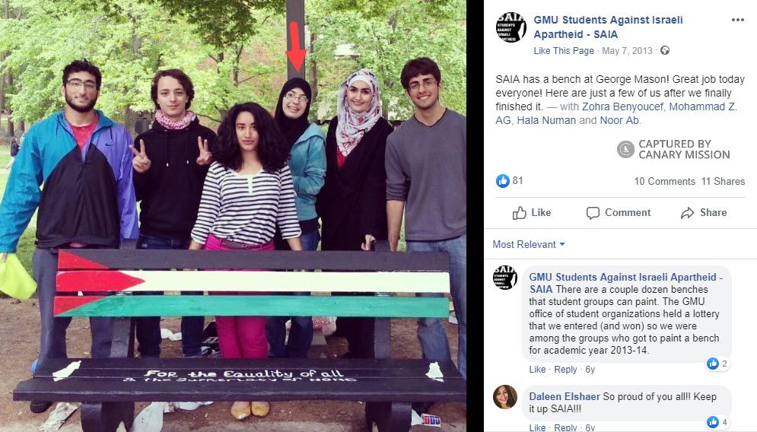Click the Share arrow button
The image size is (757, 432).
coord(704,213)
